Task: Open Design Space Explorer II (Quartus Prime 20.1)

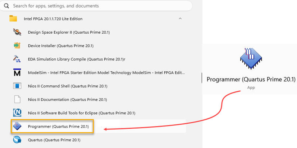Action: click(69, 32)
